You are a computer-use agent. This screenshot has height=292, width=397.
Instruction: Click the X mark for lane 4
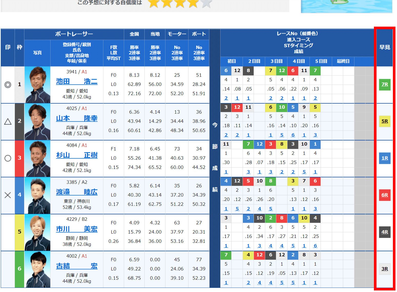tap(8, 195)
